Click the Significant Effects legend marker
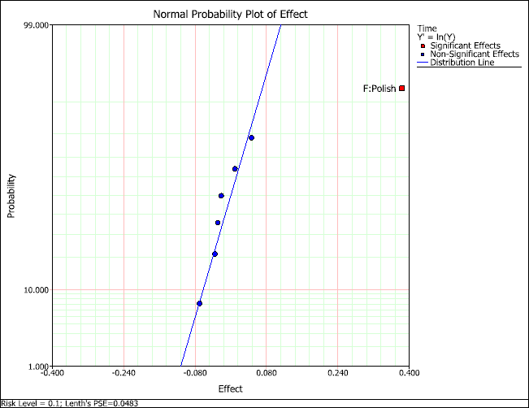This screenshot has height=408, width=529. tap(423, 46)
